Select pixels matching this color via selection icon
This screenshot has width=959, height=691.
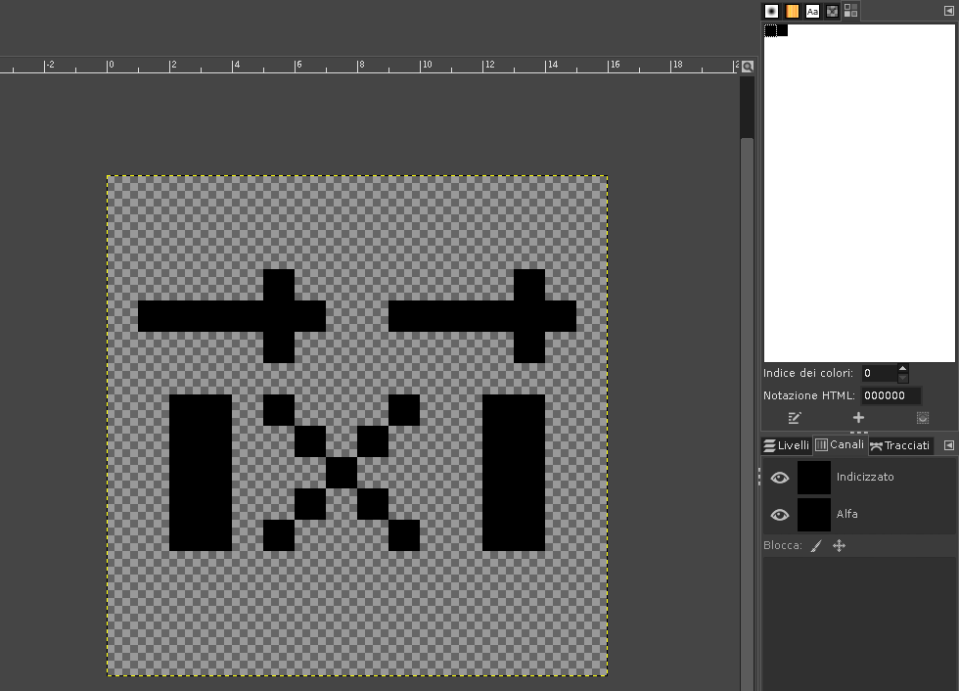(923, 417)
